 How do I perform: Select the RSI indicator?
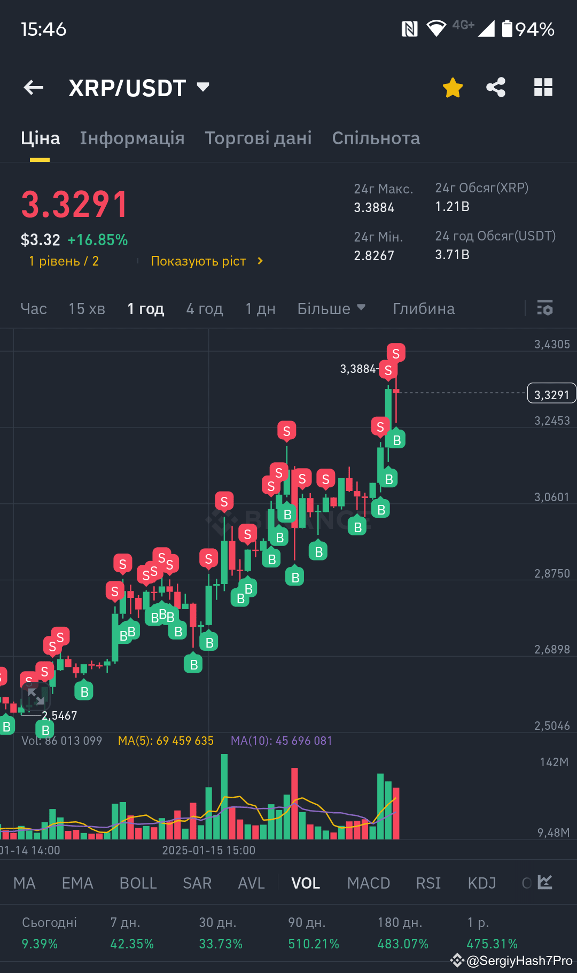pyautogui.click(x=428, y=883)
